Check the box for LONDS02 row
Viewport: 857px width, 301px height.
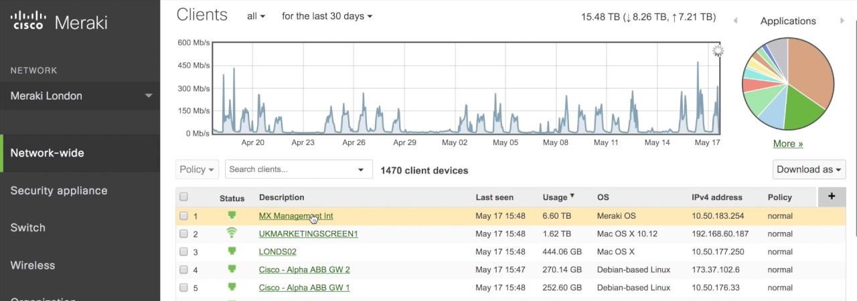pyautogui.click(x=183, y=252)
